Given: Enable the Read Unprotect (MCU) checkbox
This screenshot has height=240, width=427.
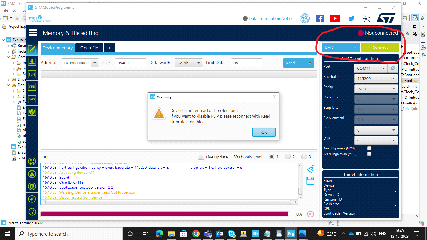Looking at the screenshot, I should click(x=369, y=148).
